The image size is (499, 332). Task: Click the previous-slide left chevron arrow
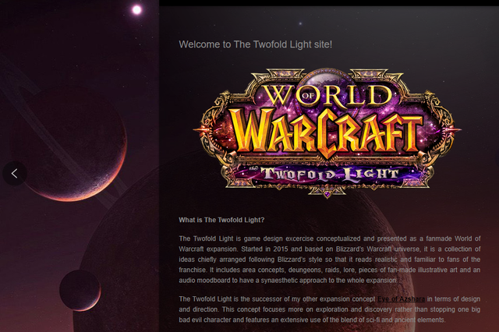(14, 173)
